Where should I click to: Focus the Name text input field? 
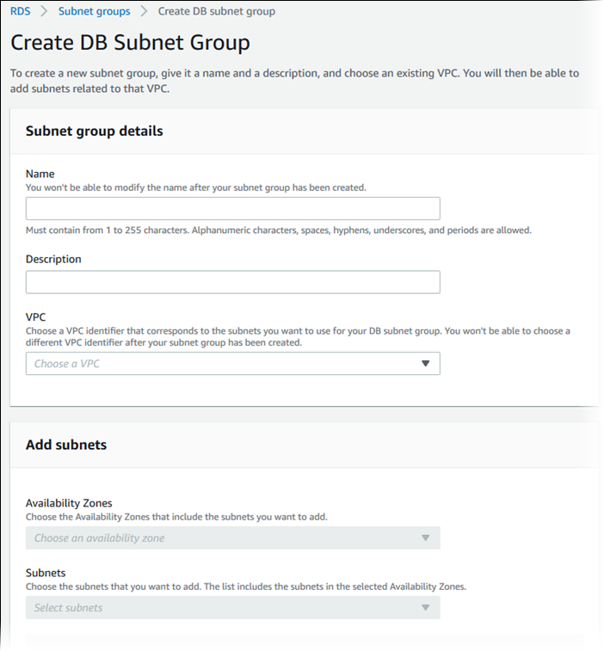click(x=232, y=209)
